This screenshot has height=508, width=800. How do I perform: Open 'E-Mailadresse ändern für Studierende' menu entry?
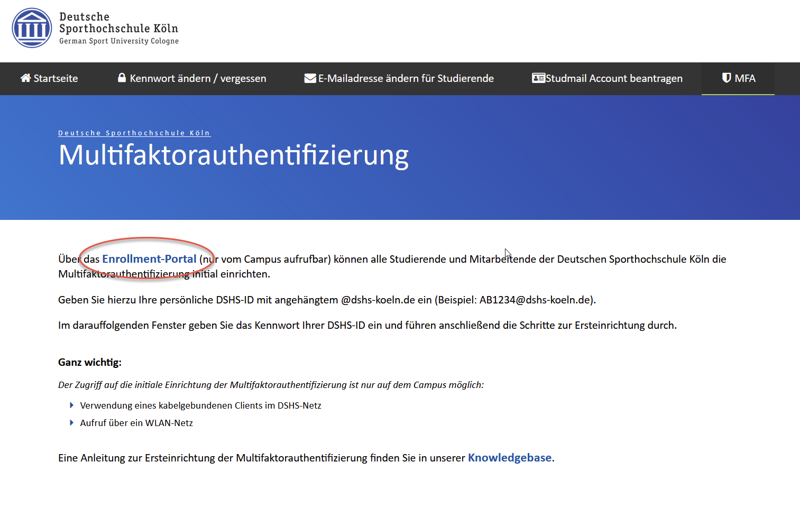(406, 79)
